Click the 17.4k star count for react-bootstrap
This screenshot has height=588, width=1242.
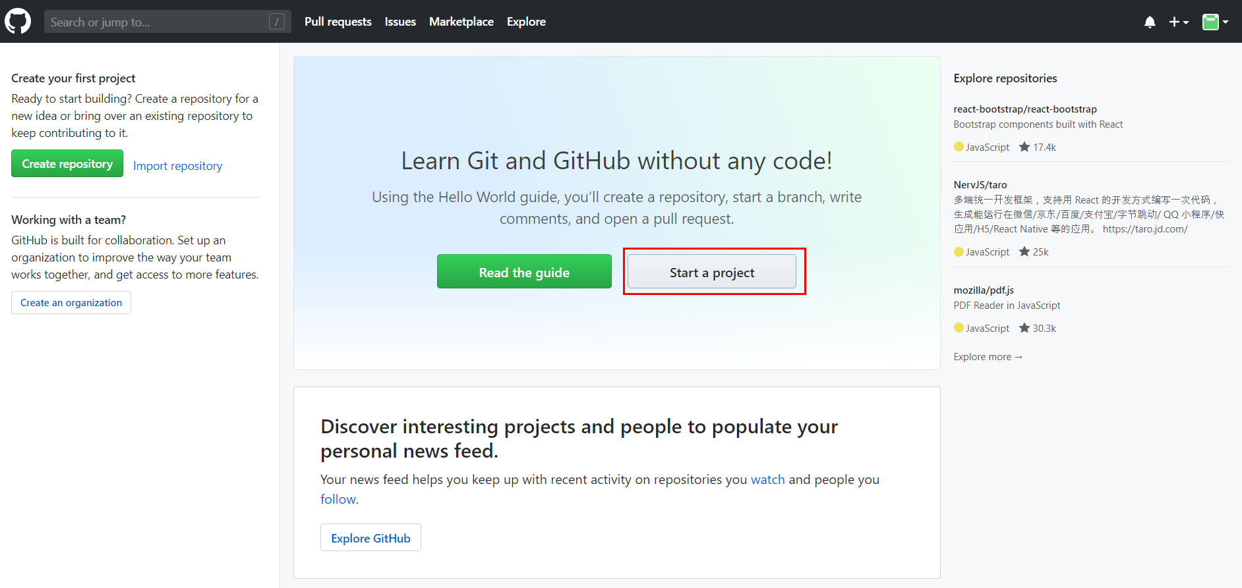tap(1038, 147)
